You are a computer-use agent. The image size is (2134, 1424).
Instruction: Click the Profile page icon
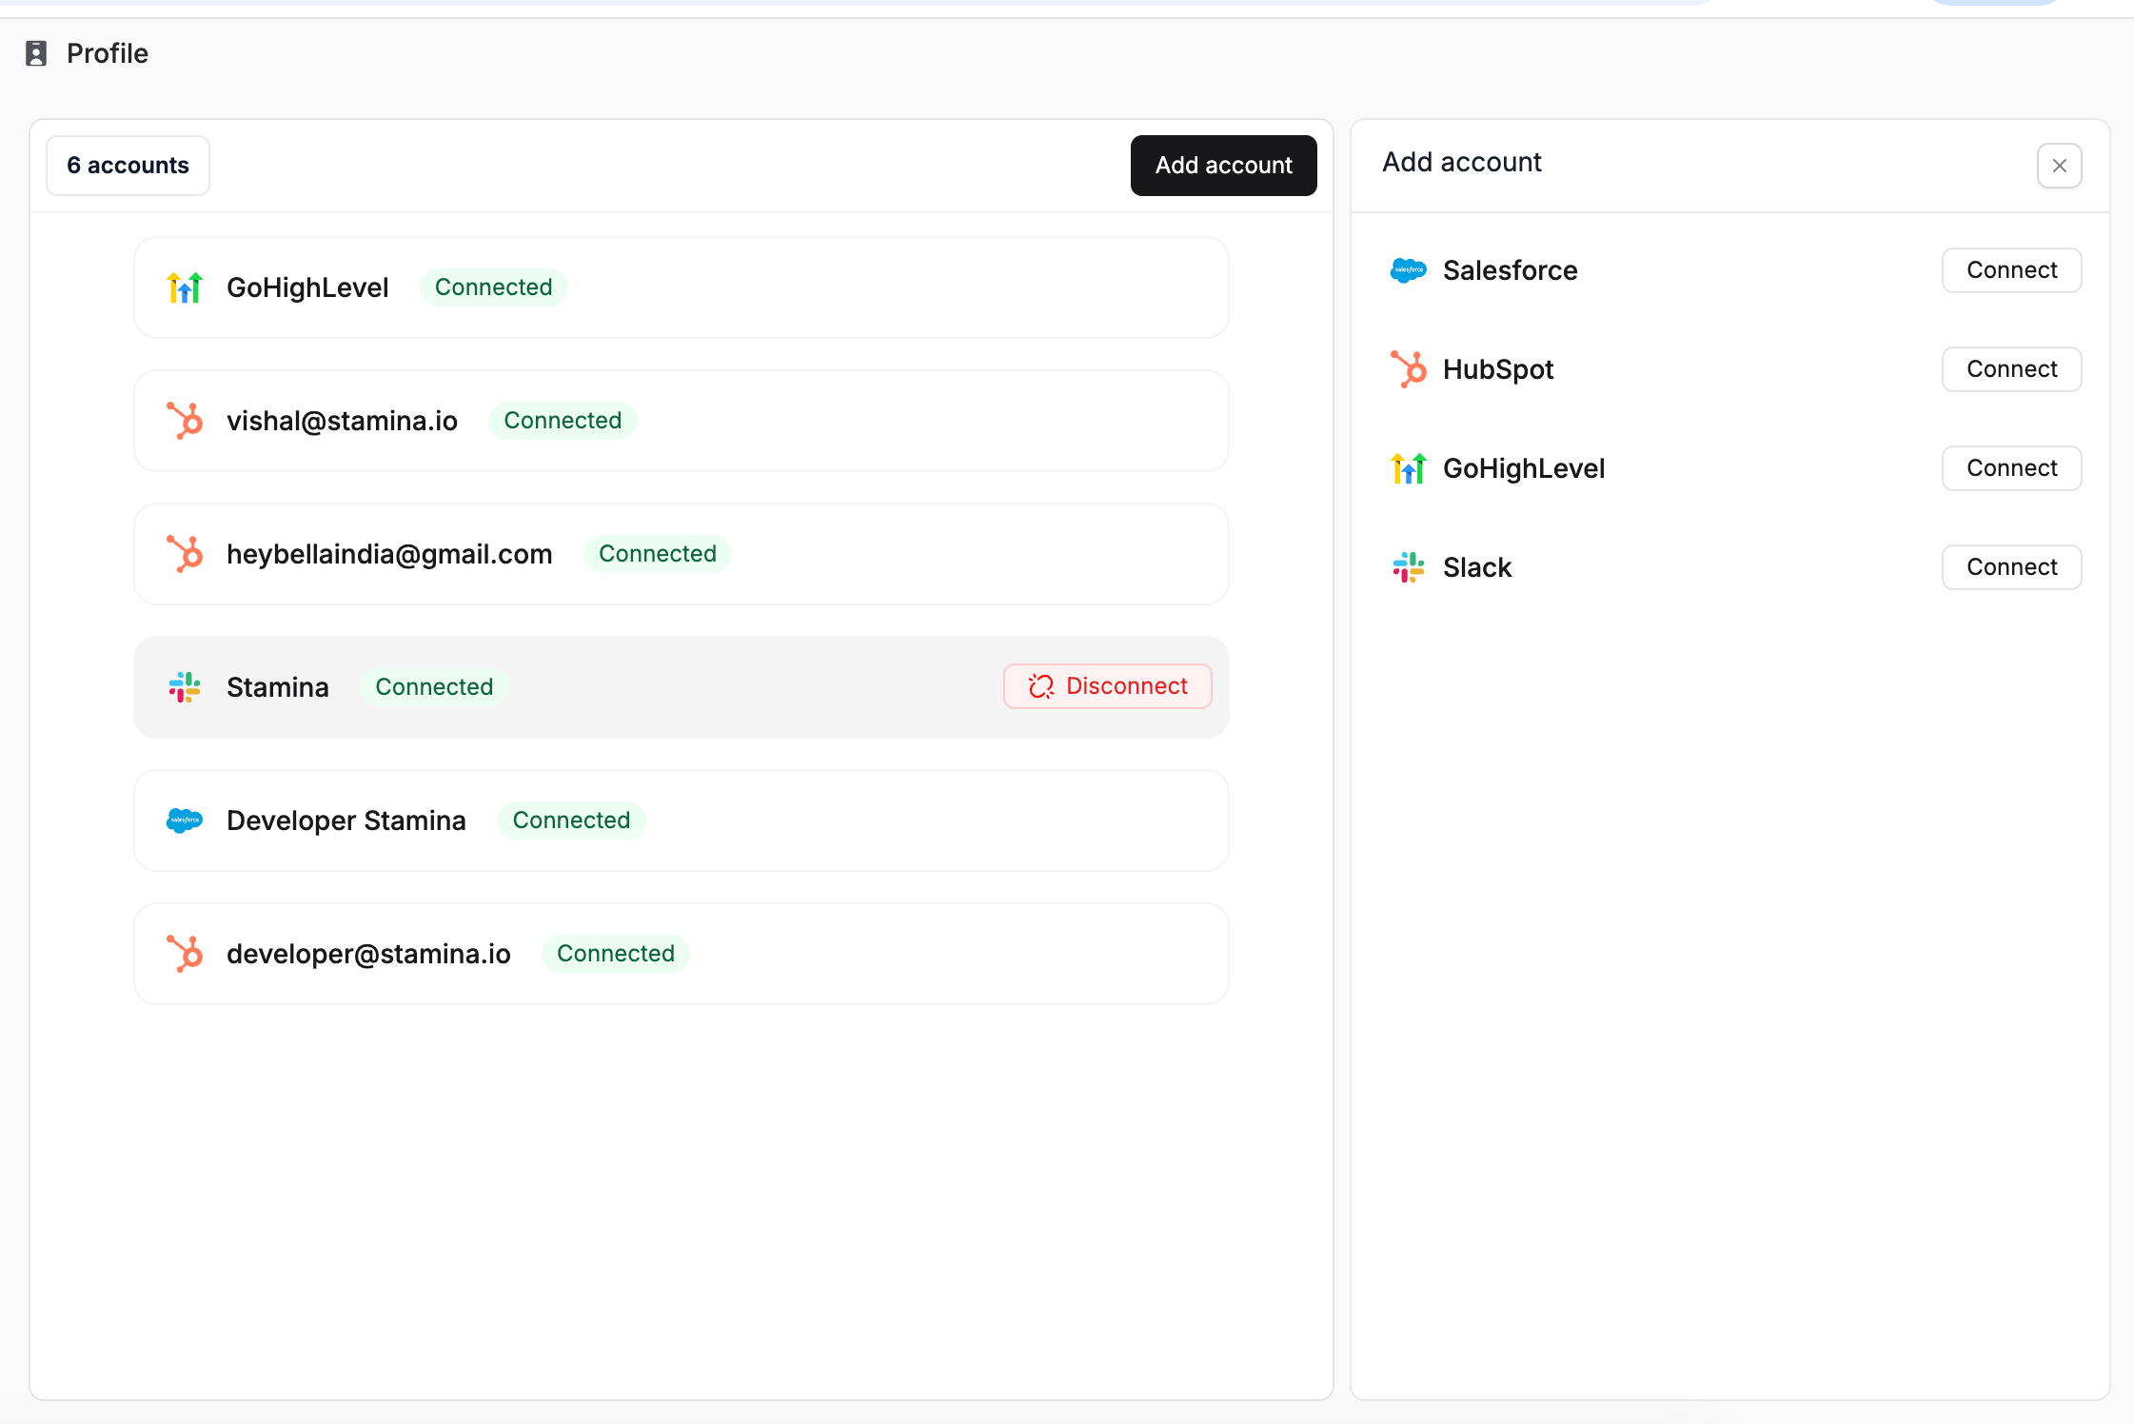(36, 53)
